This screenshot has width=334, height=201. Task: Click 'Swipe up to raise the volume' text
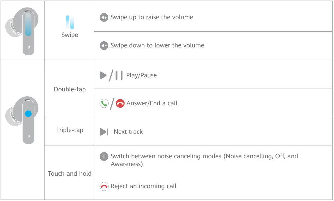pos(152,17)
